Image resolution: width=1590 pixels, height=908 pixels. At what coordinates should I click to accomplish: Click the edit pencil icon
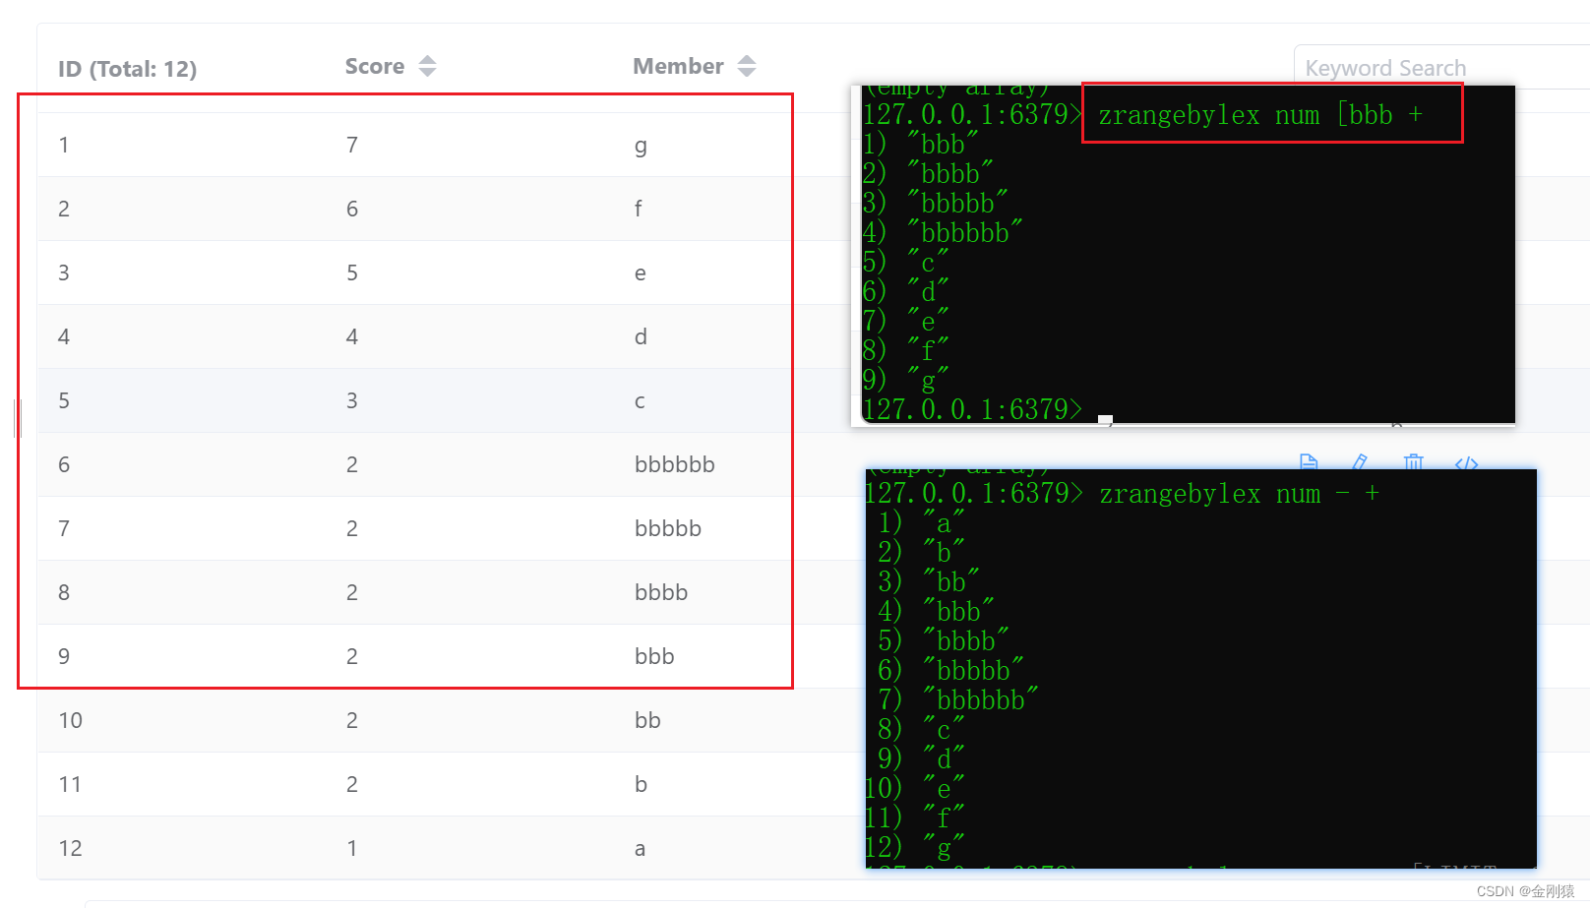(1360, 462)
